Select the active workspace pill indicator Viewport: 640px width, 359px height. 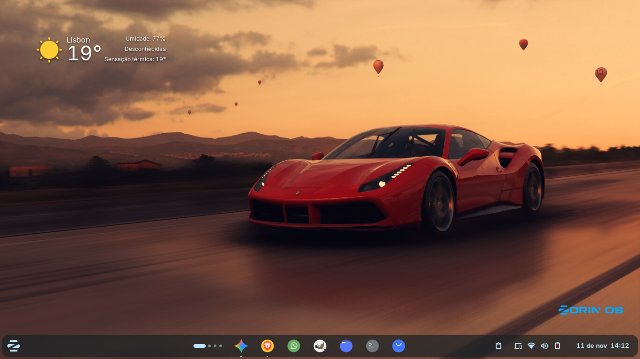click(200, 346)
